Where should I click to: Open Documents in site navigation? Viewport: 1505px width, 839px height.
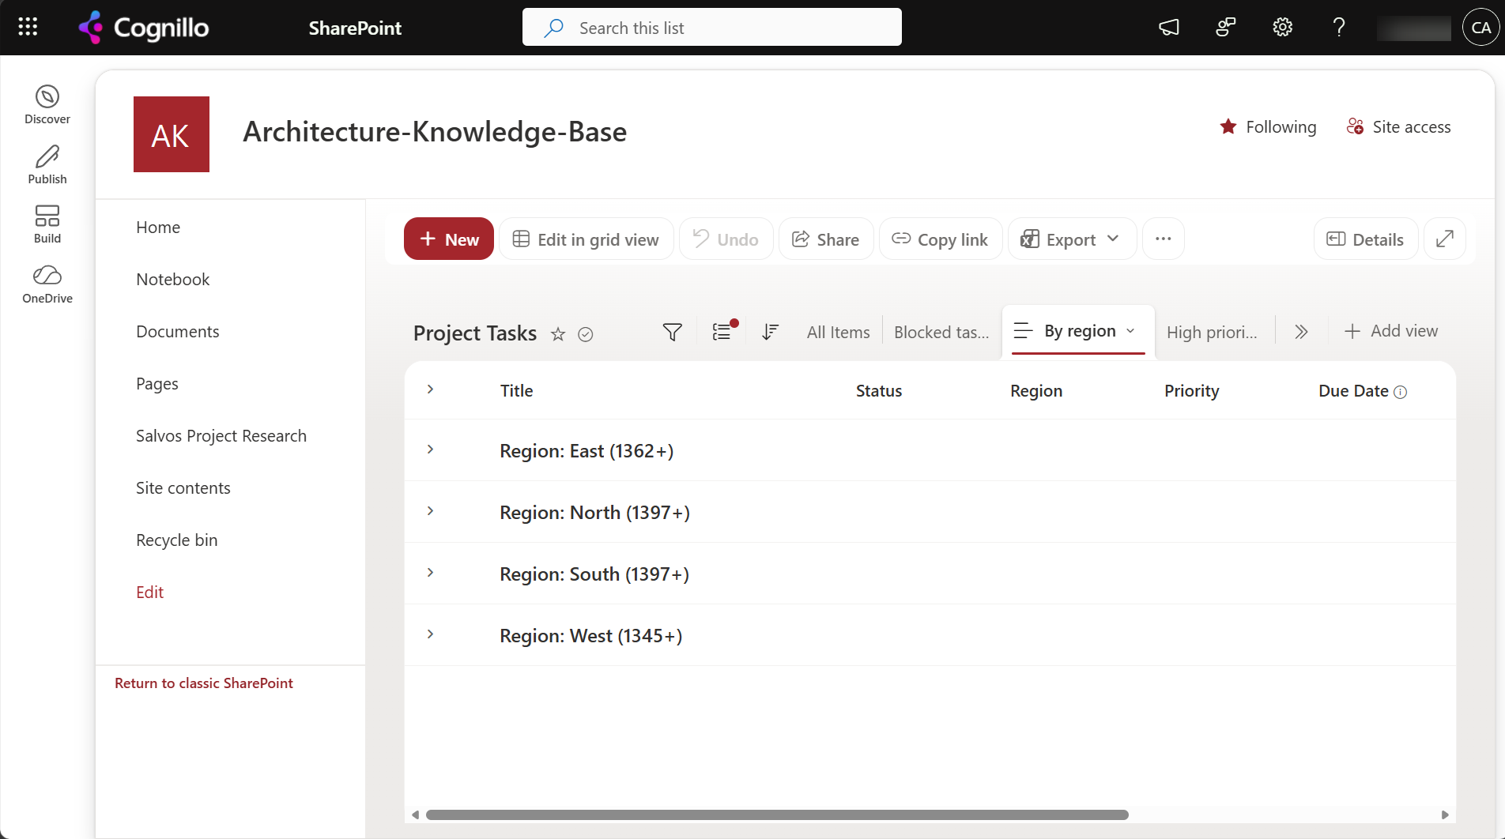point(178,332)
